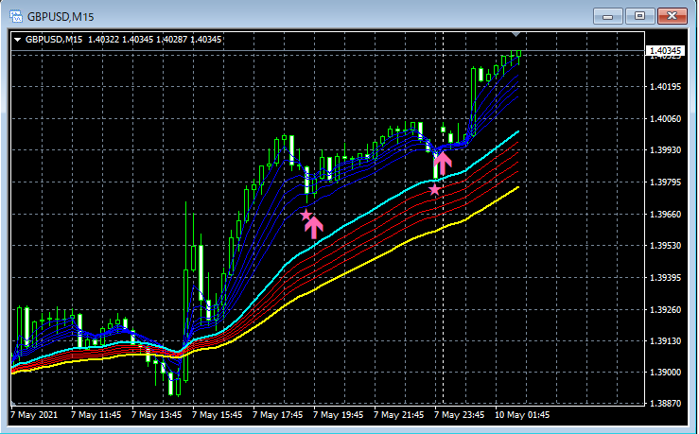Click the price scale value 1.39795
The width and height of the screenshot is (699, 434).
[666, 182]
